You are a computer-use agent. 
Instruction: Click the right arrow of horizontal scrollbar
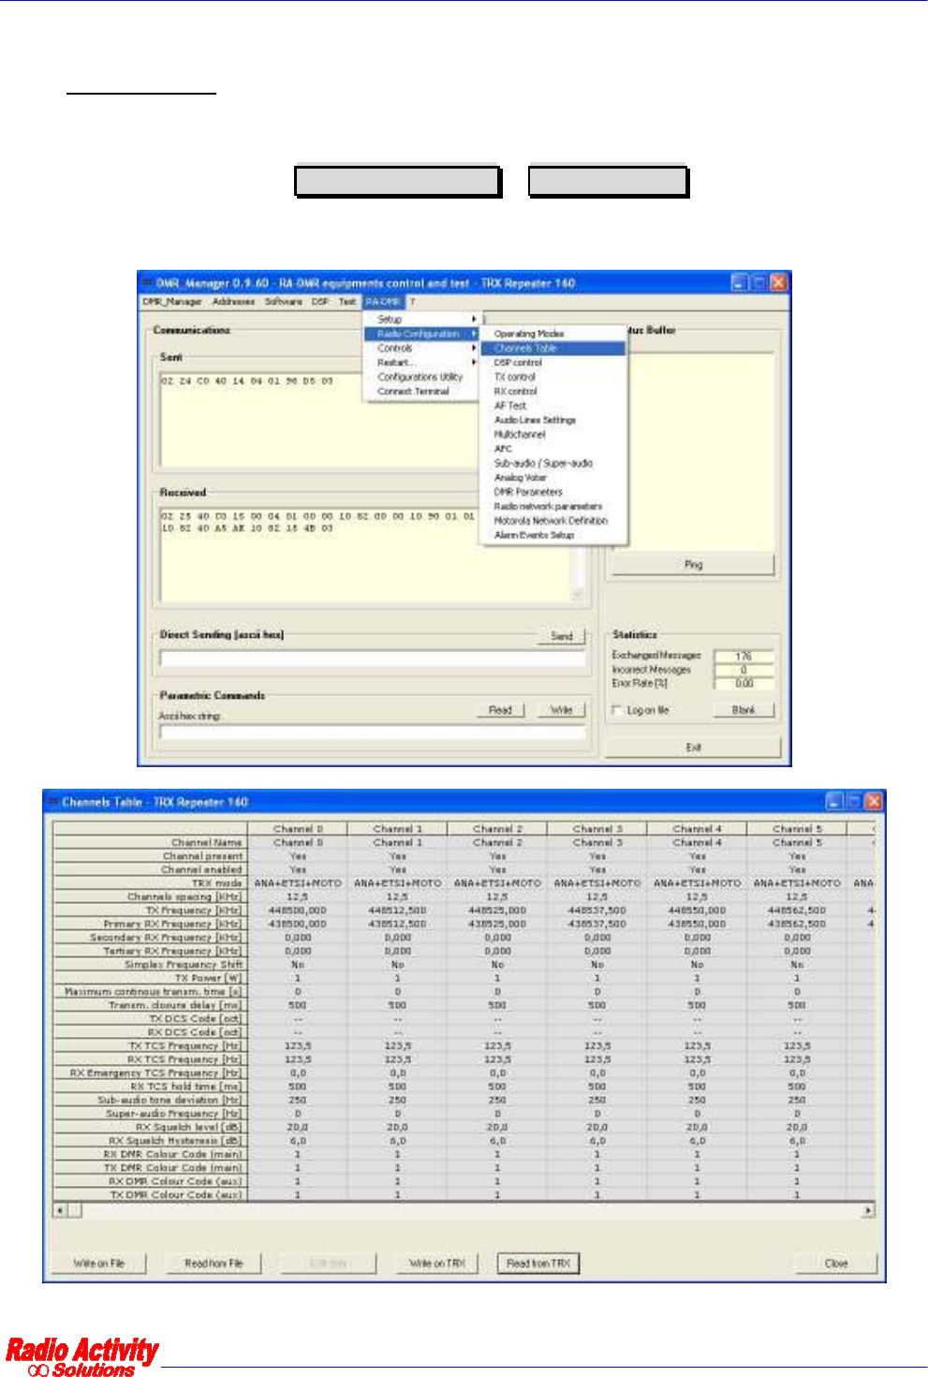point(868,1211)
